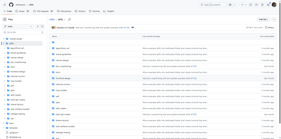Viewport: 281px width, 139px height.
Task: Click the copy path icon beside breadcrumb
Action: pyautogui.click(x=69, y=19)
